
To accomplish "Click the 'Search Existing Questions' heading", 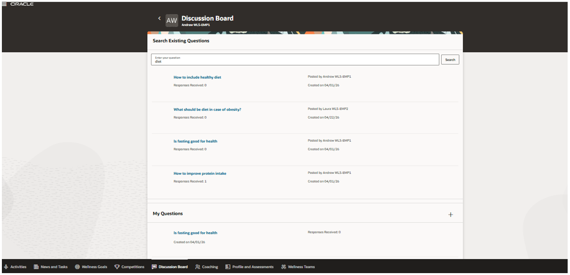I will [x=181, y=41].
